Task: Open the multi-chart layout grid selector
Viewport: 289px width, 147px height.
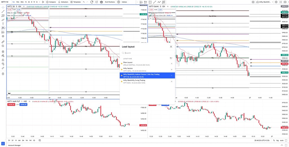Action: 253,2
